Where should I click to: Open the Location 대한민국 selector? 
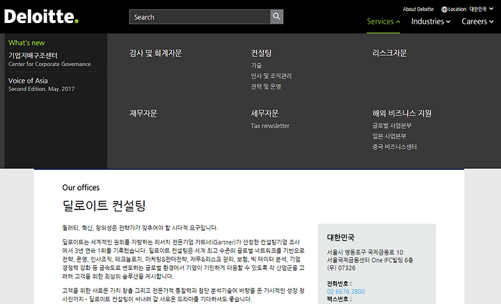click(468, 9)
